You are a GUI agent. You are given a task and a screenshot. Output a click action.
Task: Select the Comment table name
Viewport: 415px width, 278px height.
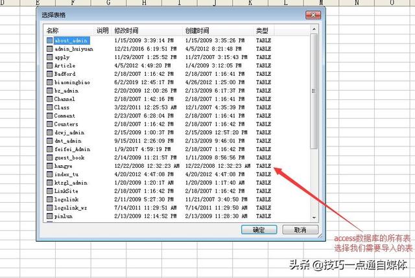65,116
